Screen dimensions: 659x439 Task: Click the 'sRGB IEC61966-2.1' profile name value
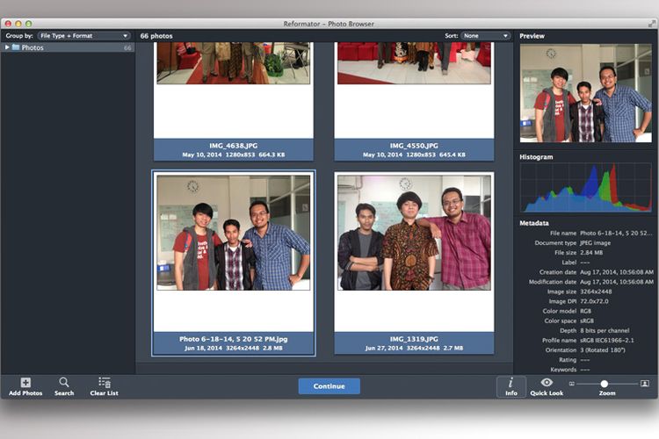click(x=607, y=341)
